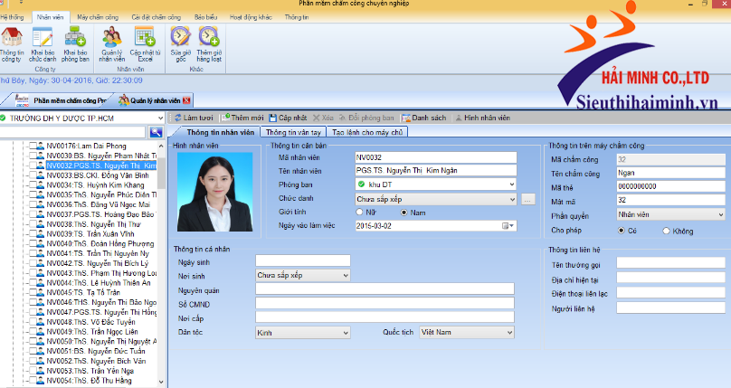This screenshot has height=388, width=731.
Task: Click the employee photo thumbnail
Action: point(214,191)
